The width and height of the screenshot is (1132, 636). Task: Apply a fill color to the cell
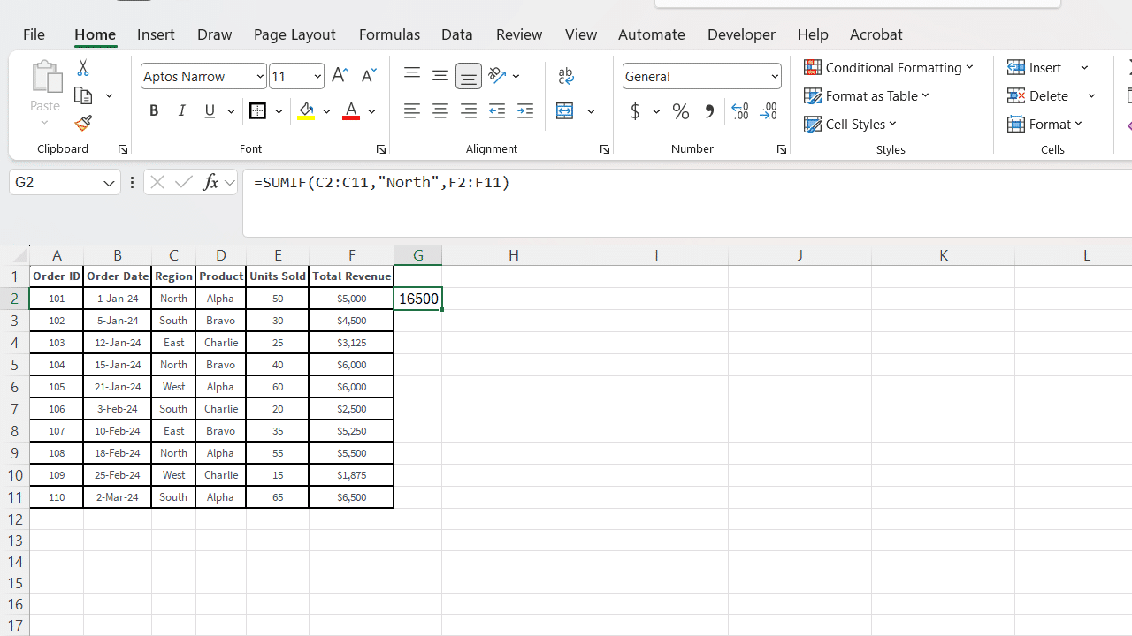(x=307, y=110)
